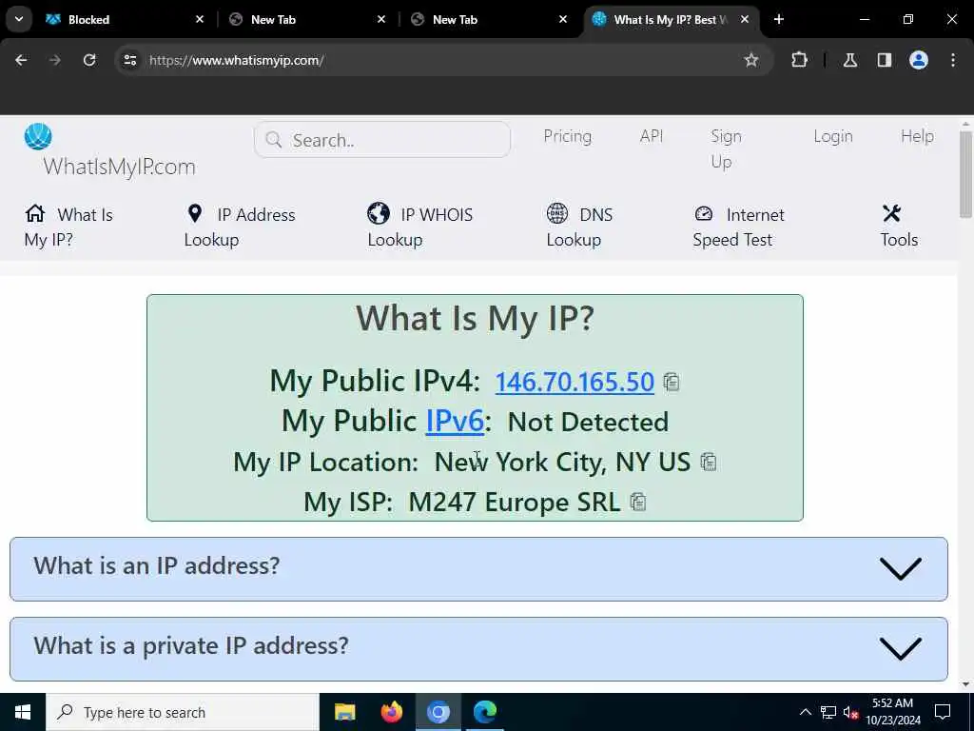Go to the Login page
The image size is (974, 731).
(833, 136)
